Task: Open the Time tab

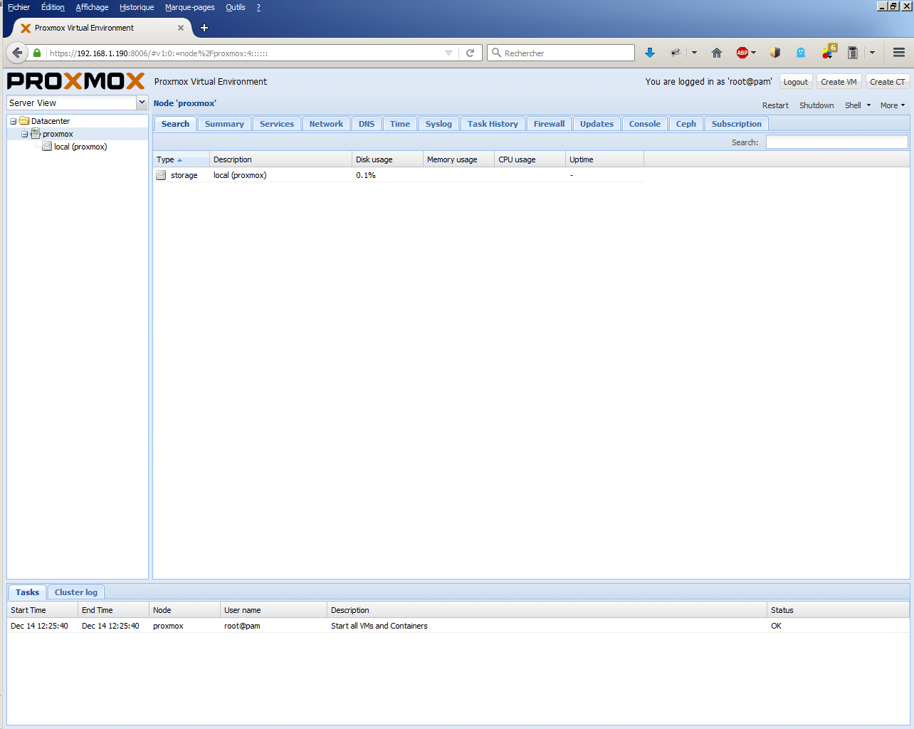Action: (400, 124)
